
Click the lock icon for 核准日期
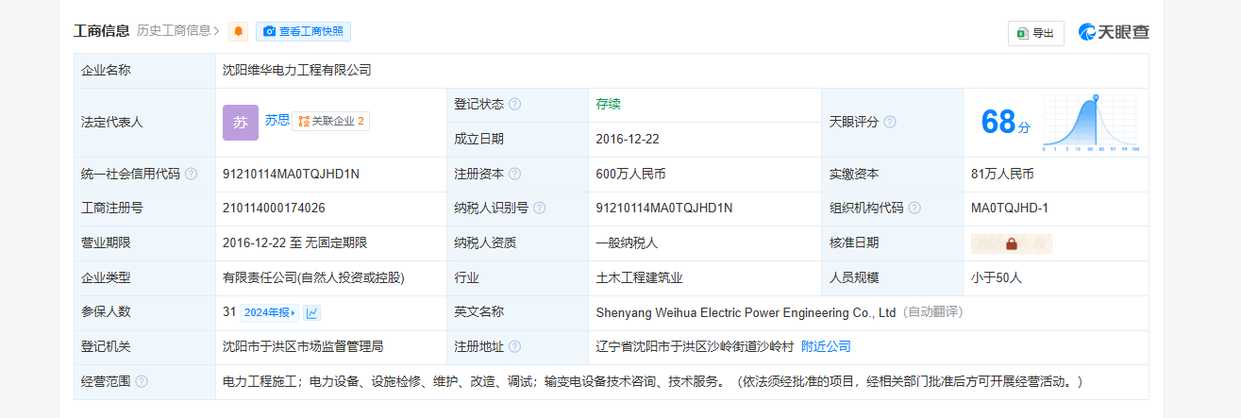pos(1011,243)
